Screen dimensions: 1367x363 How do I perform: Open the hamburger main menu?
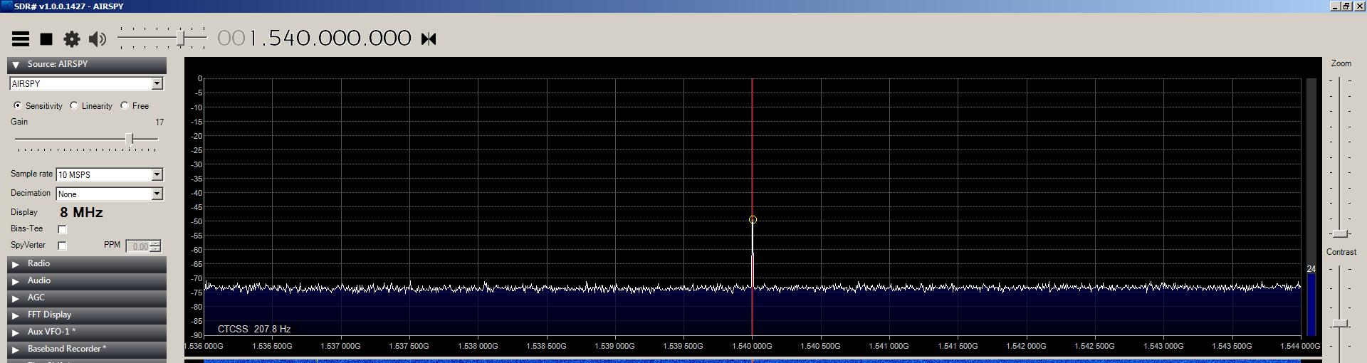(21, 39)
